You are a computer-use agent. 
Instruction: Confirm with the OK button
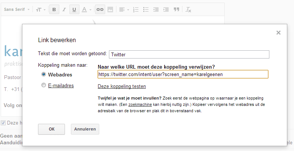(51, 129)
